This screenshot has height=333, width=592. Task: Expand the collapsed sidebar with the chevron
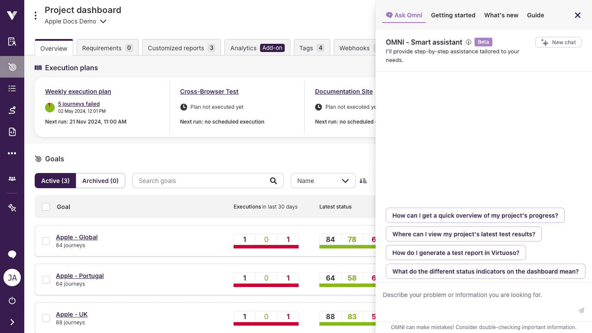coord(12,322)
